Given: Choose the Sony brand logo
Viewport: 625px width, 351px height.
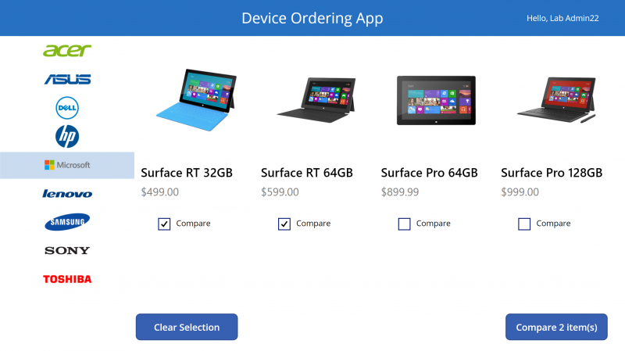Looking at the screenshot, I should (x=67, y=250).
